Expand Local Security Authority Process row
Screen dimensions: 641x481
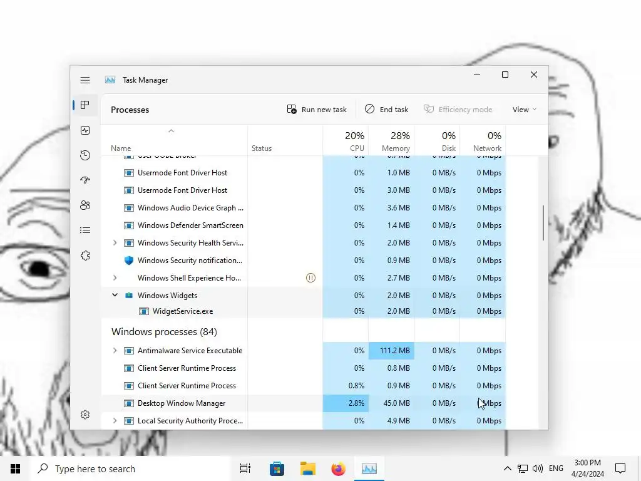[x=115, y=421]
